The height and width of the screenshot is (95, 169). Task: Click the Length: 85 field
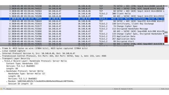14,76
